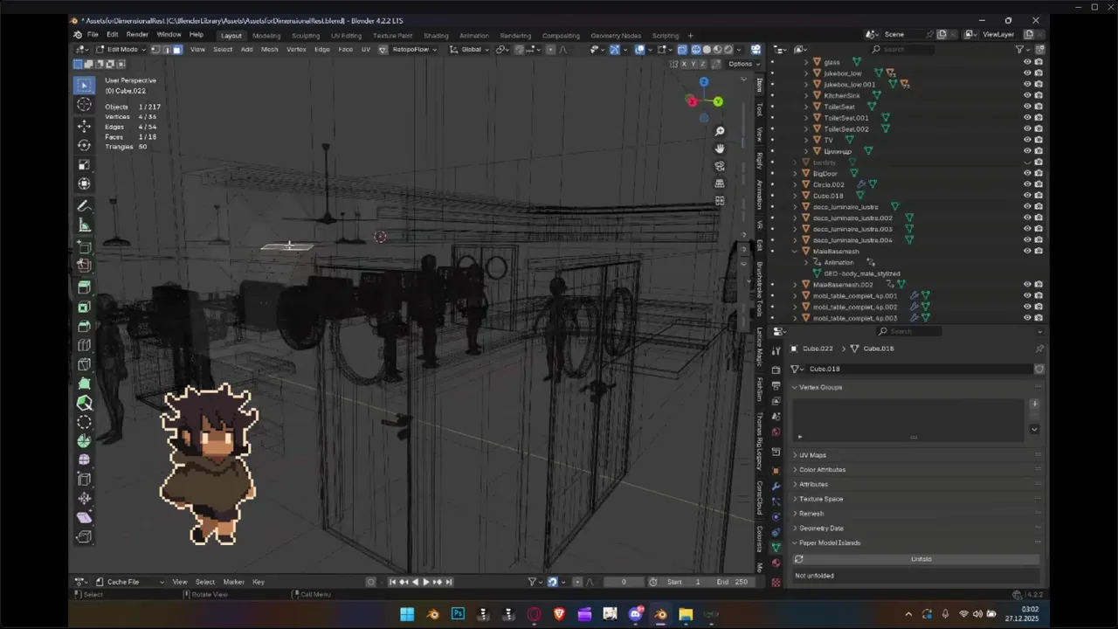Open viewport Options dropdown
Viewport: 1118px width, 629px height.
point(742,64)
